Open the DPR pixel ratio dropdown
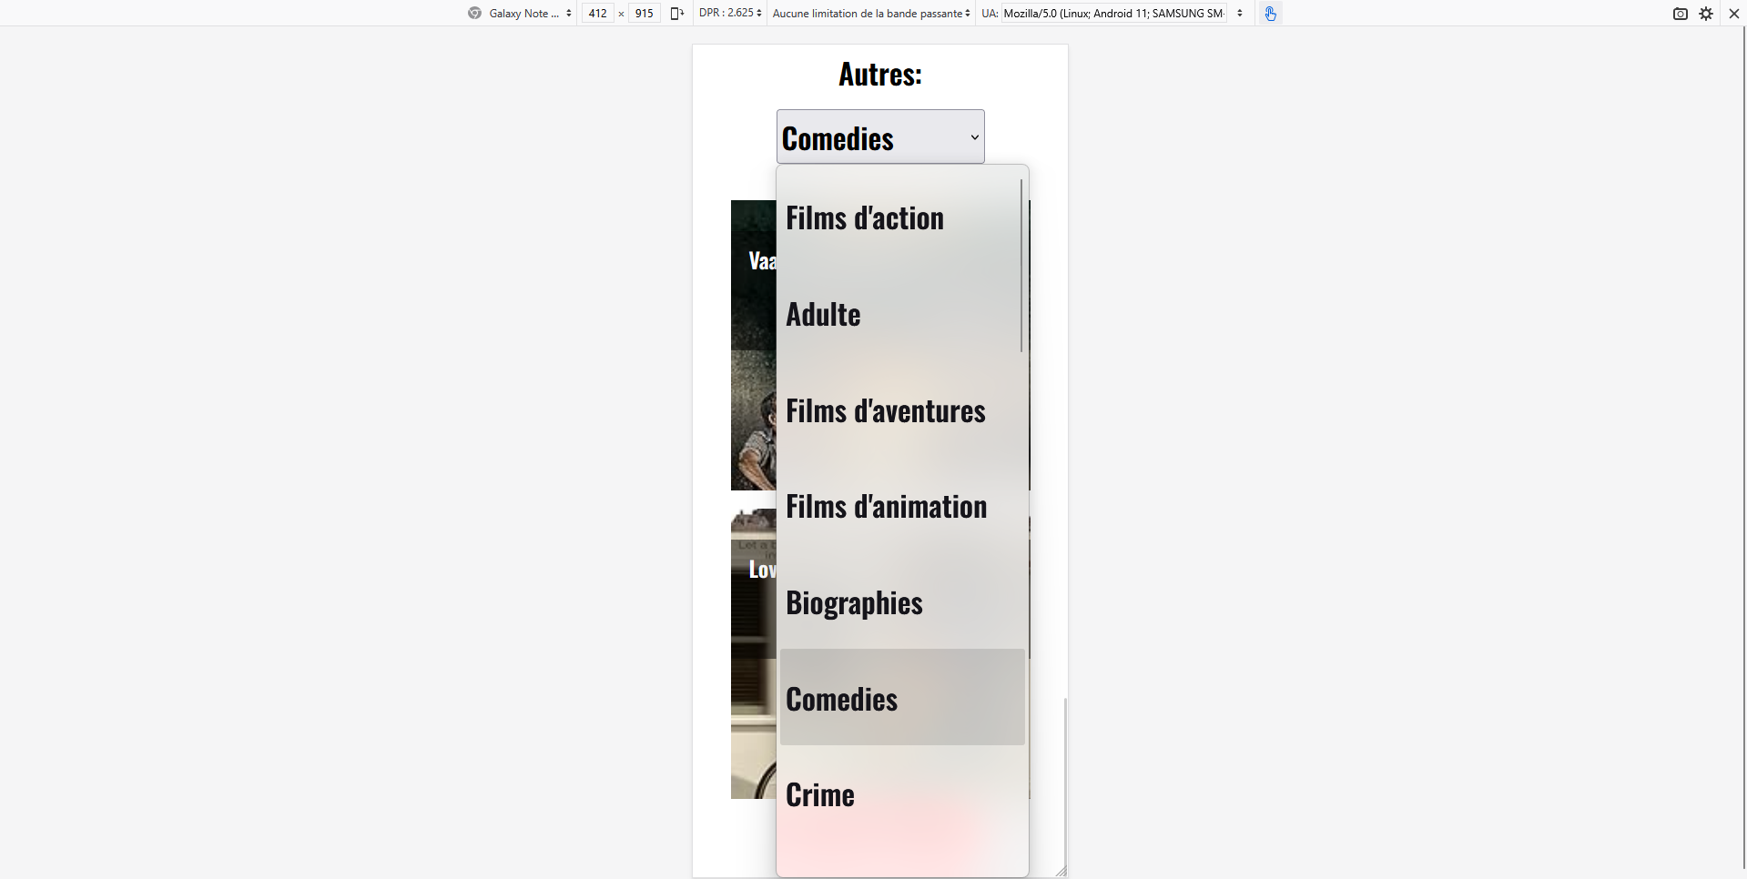Viewport: 1747px width, 879px height. click(729, 14)
